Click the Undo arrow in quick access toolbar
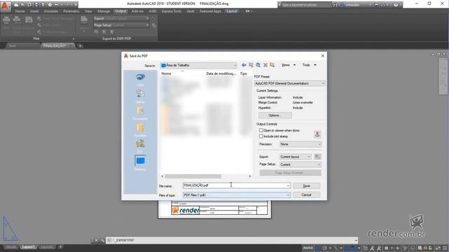 pos(57,5)
